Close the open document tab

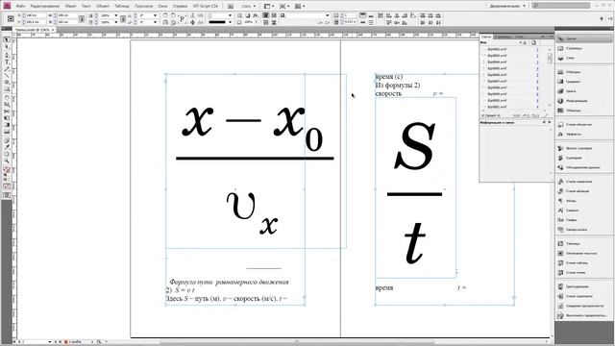coord(53,30)
